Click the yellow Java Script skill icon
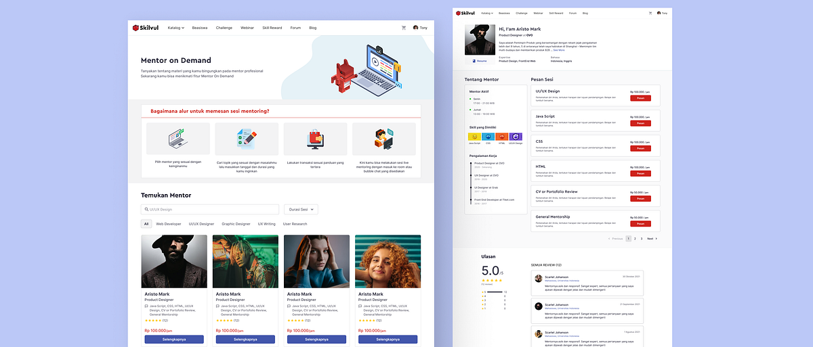Image resolution: width=813 pixels, height=347 pixels. (475, 137)
